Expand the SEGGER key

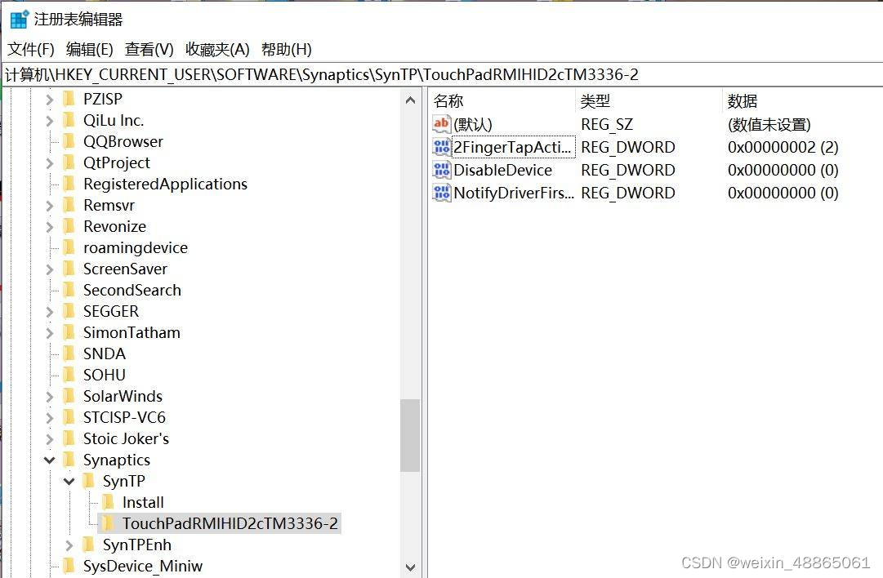point(50,312)
